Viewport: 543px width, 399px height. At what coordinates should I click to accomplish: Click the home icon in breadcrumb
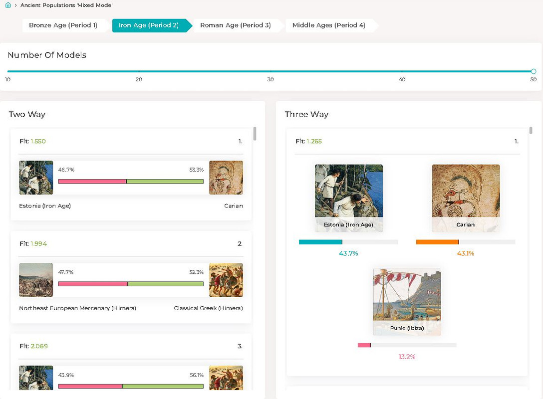click(x=8, y=5)
